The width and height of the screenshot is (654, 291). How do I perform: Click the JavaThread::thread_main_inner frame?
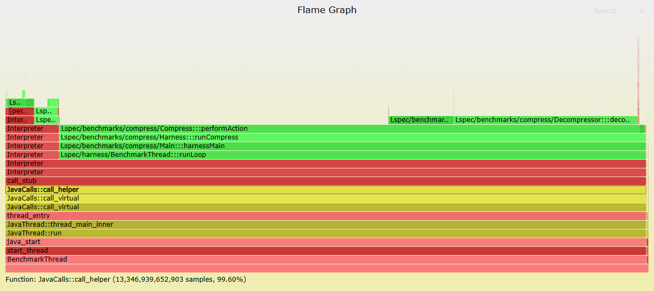tap(325, 225)
